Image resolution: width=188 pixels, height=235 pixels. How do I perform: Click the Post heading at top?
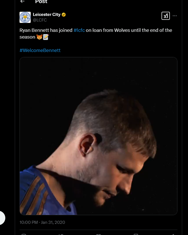point(41,1)
